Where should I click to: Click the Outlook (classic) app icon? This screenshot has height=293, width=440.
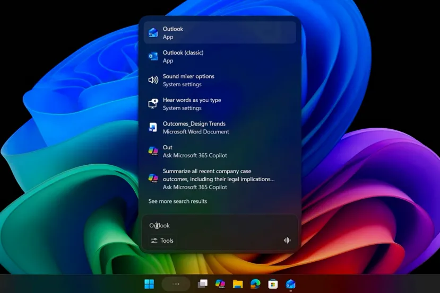[153, 56]
